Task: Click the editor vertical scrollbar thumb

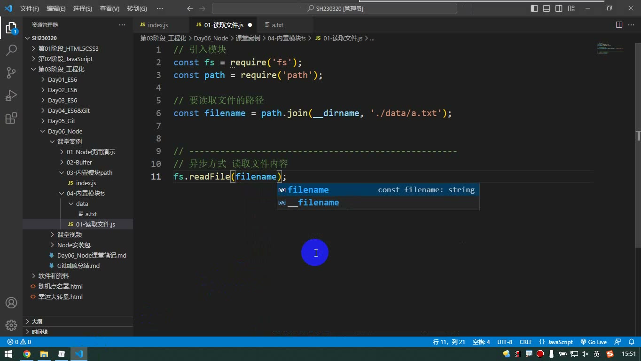Action: [x=638, y=136]
